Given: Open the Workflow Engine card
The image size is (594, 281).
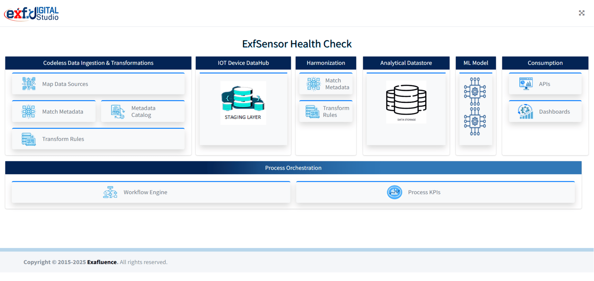Looking at the screenshot, I should click(151, 192).
